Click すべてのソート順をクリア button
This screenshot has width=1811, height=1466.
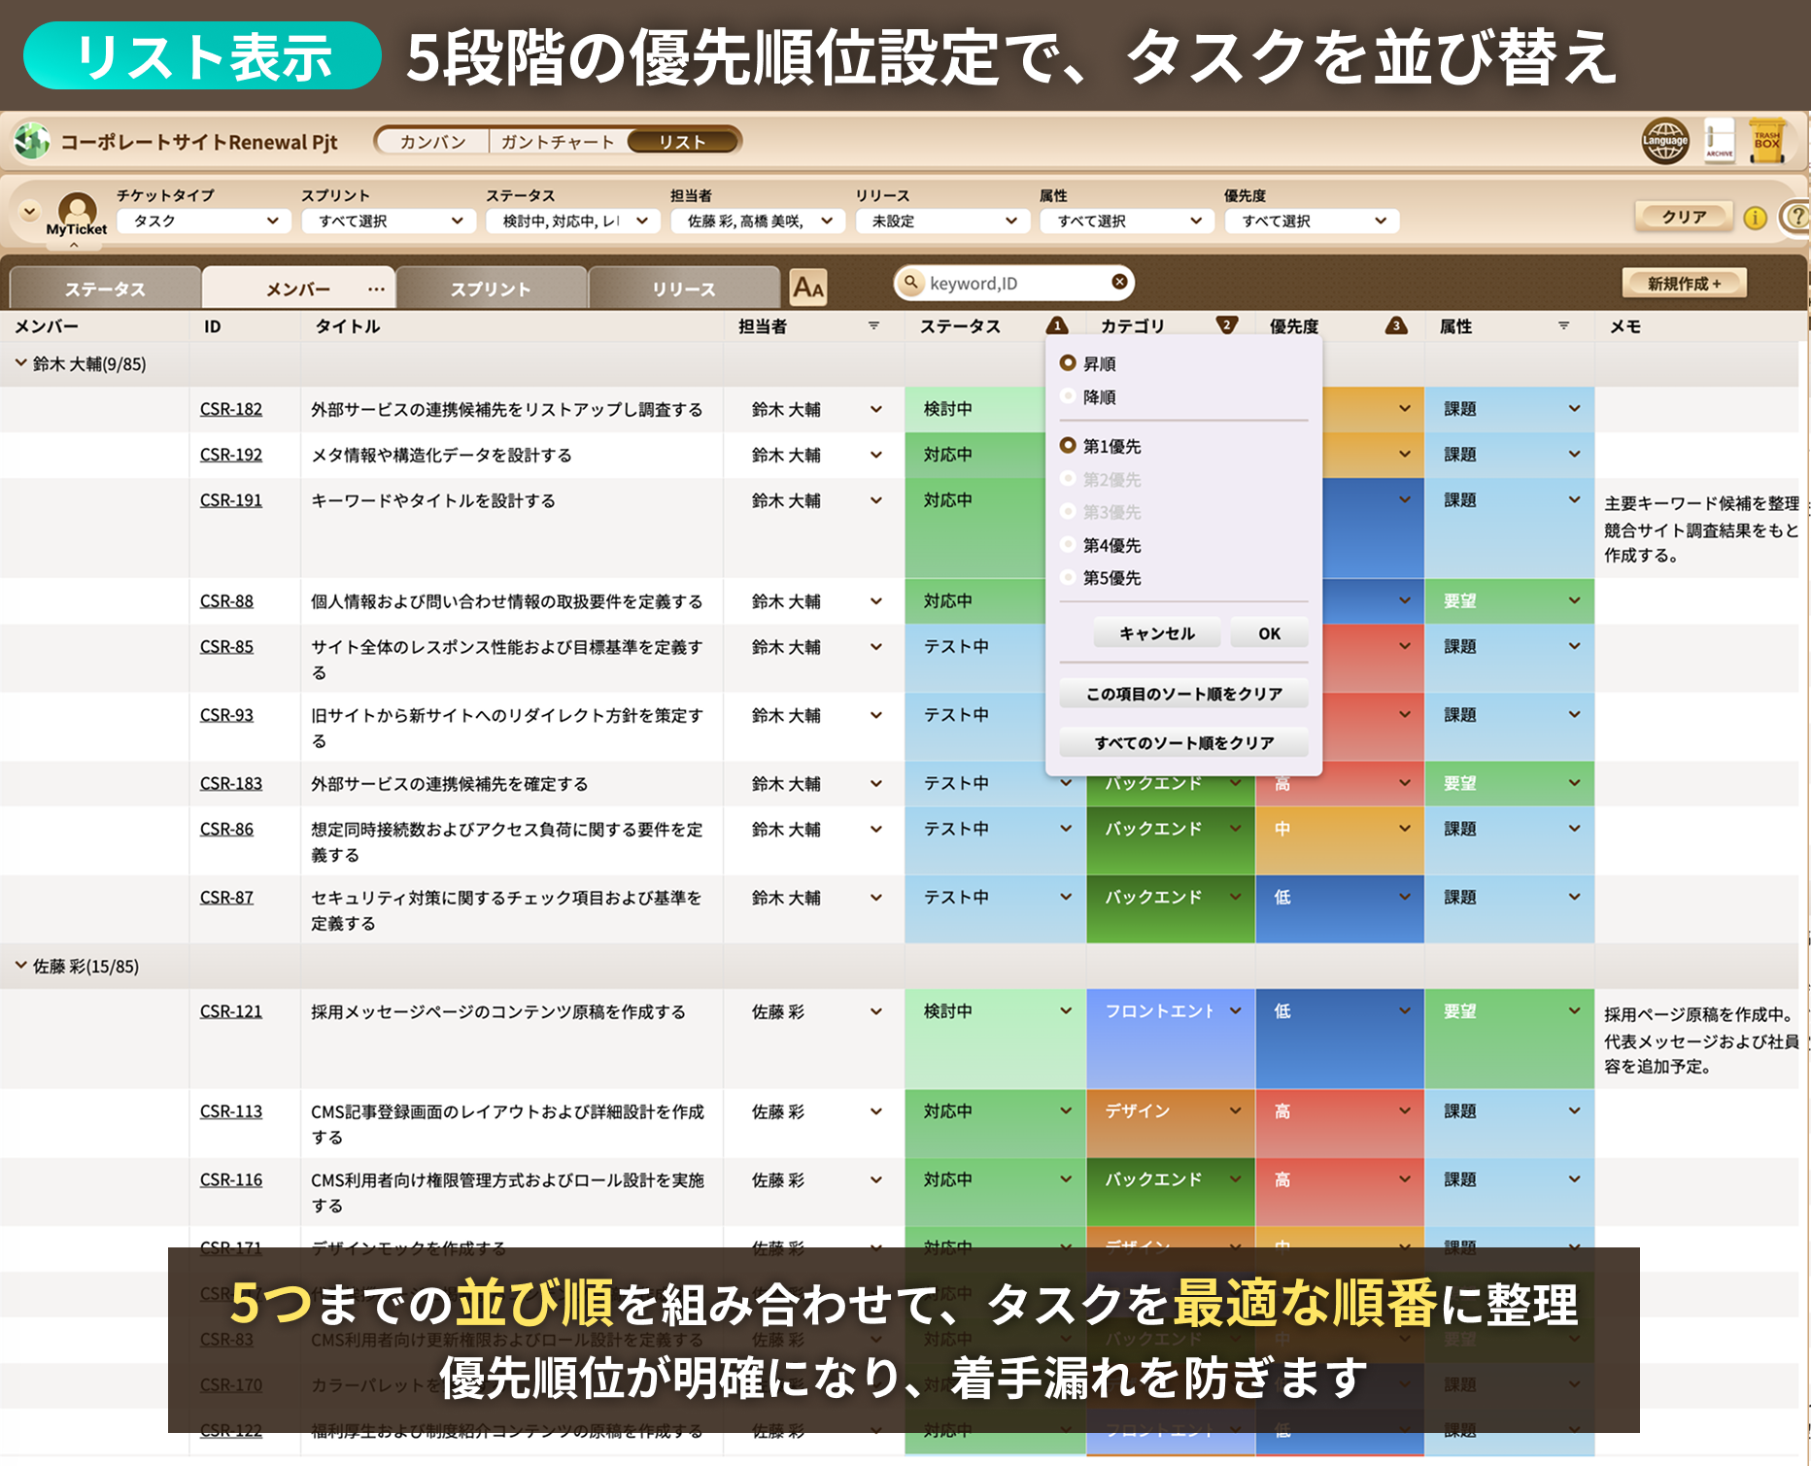pyautogui.click(x=1183, y=742)
